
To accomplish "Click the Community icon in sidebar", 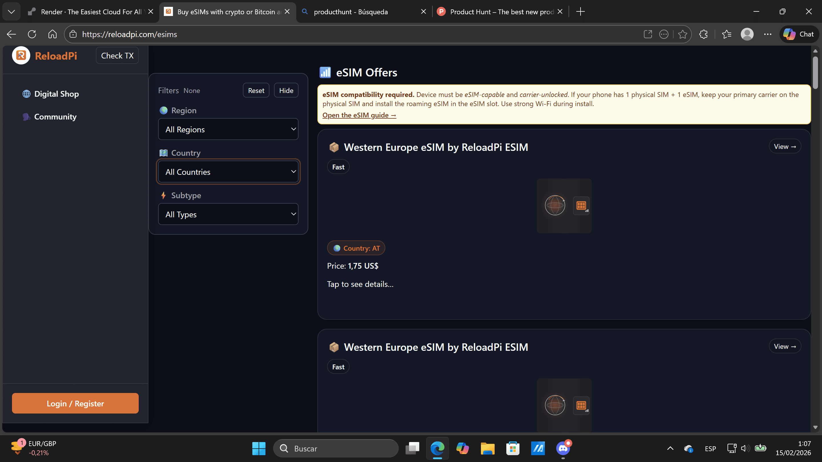I will tap(26, 117).
